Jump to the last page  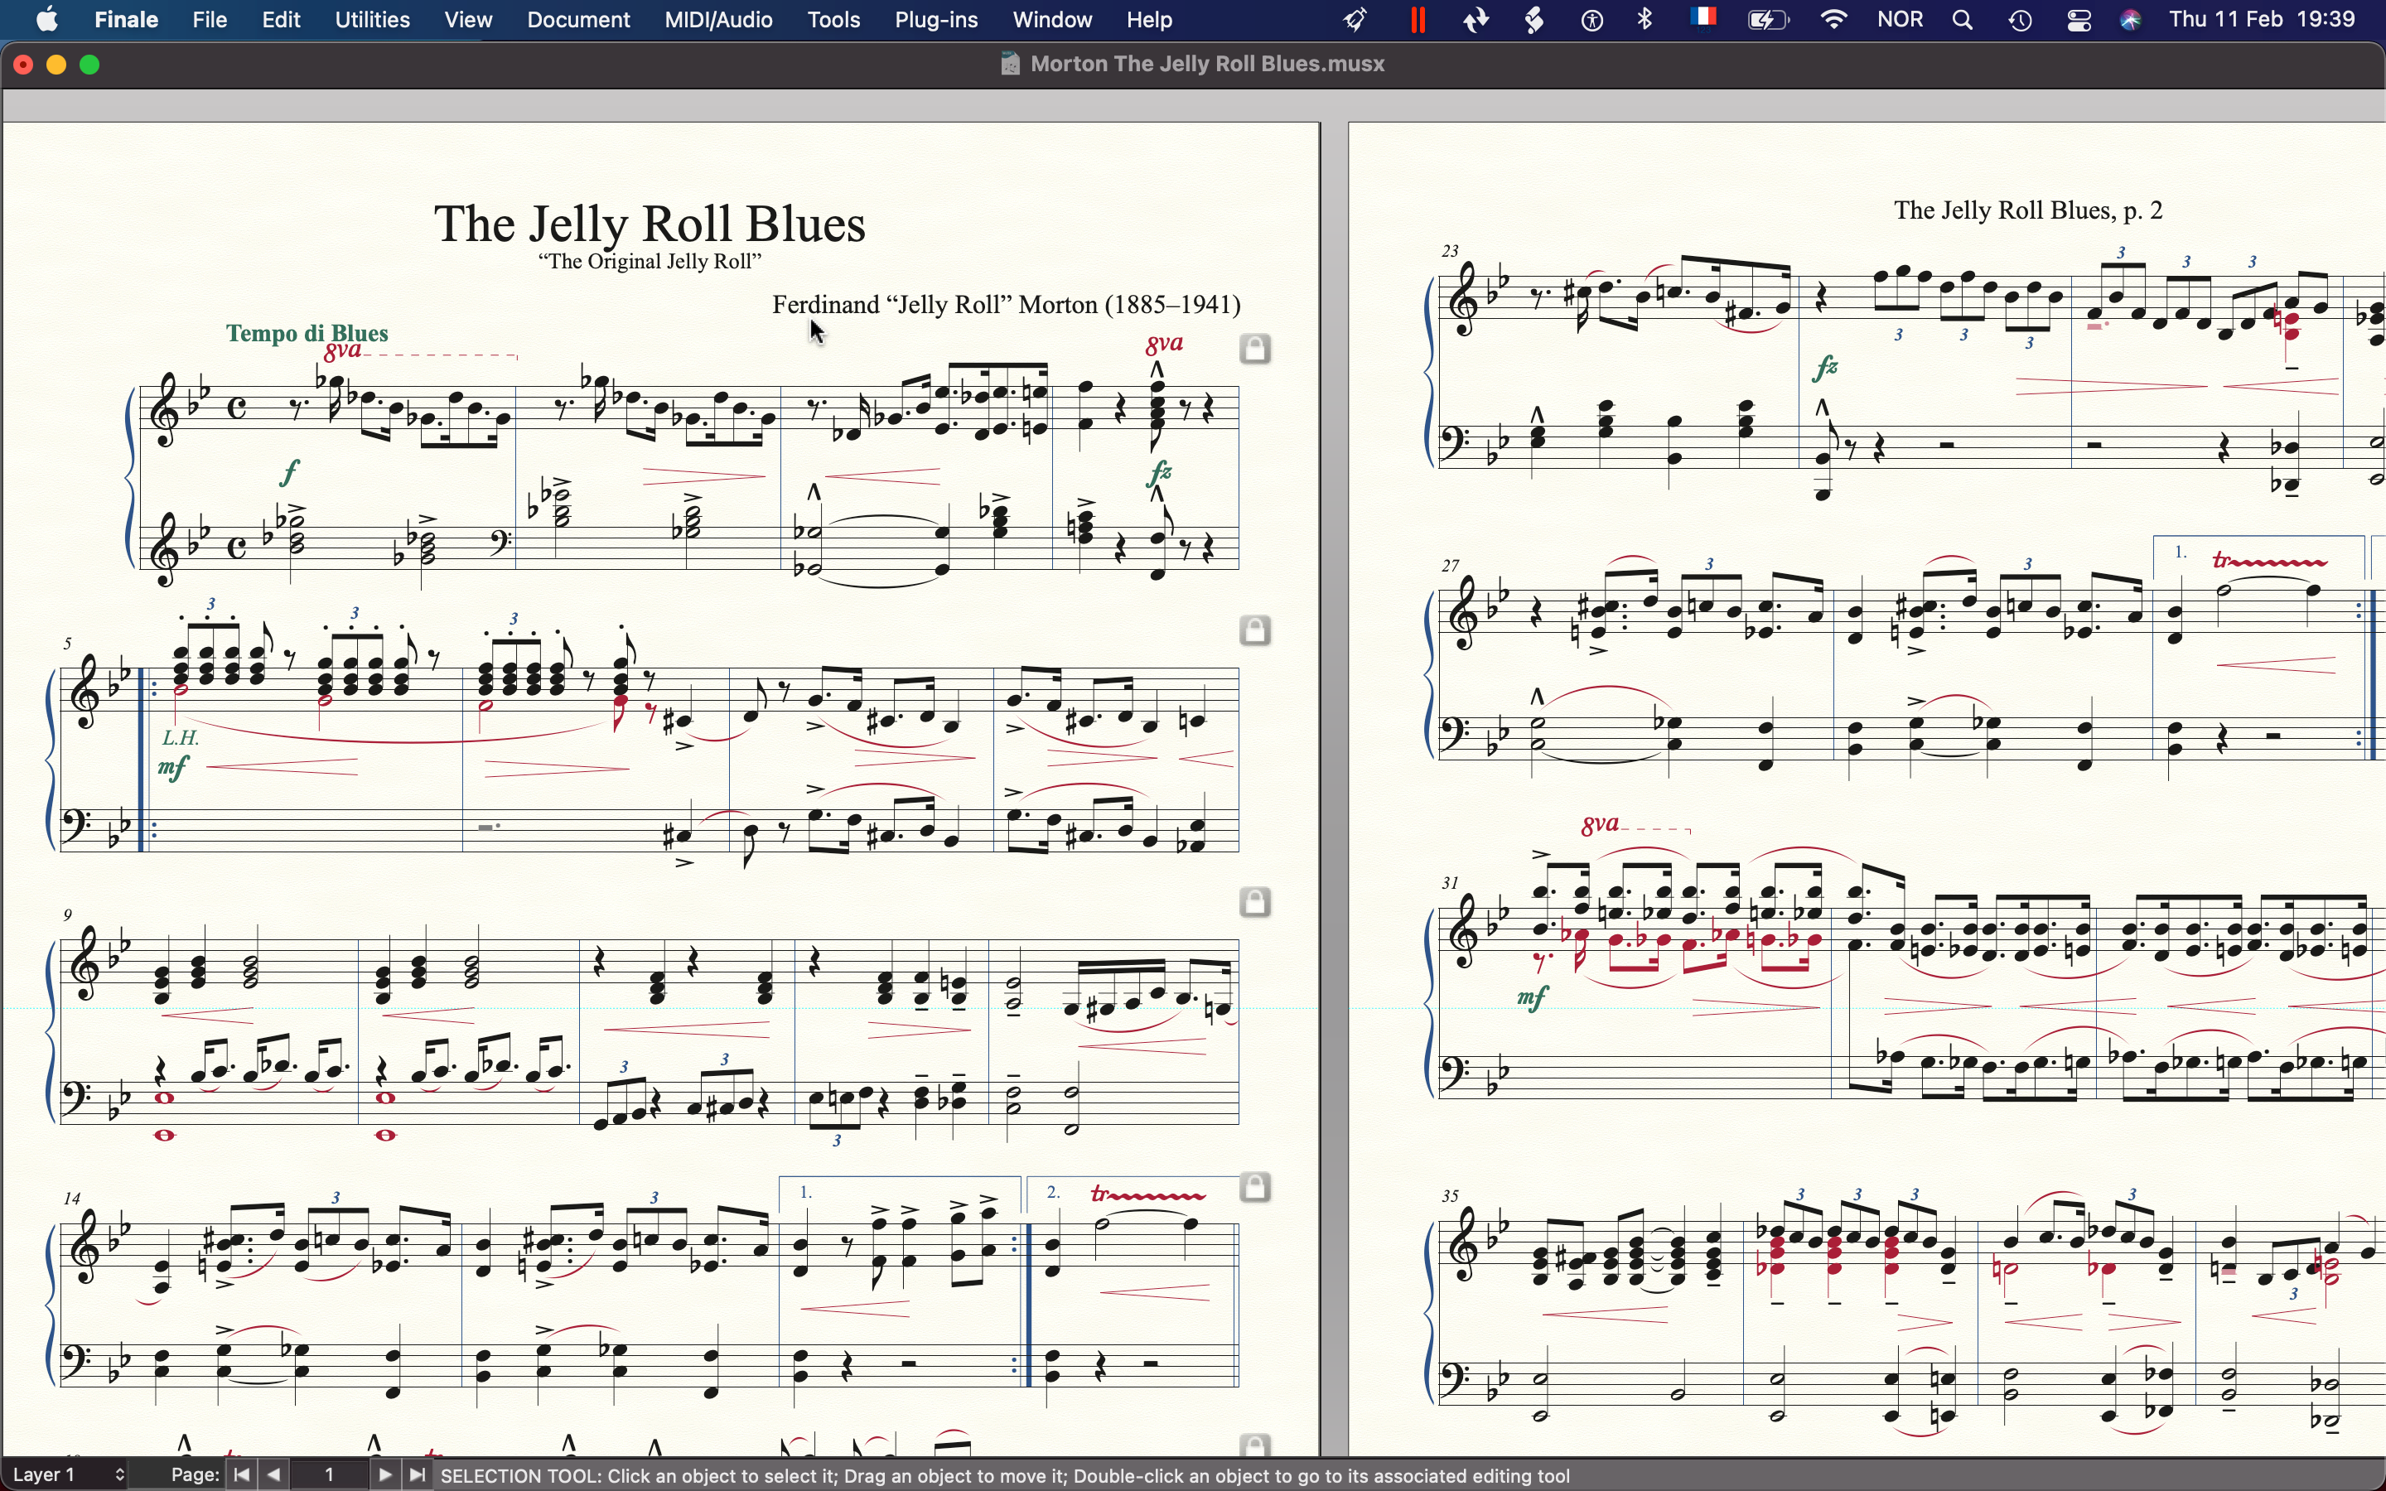pos(419,1474)
